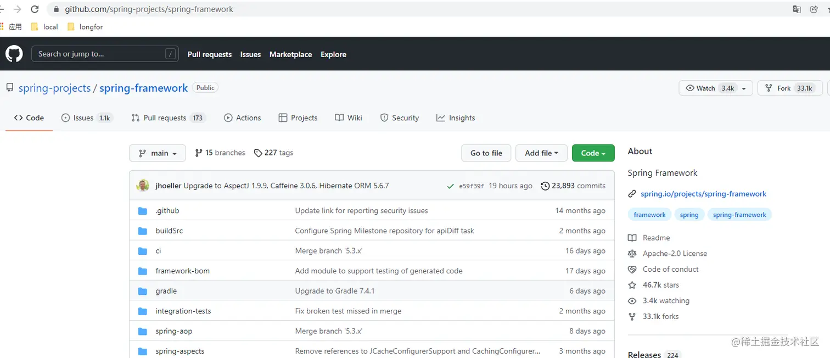Screen dimensions: 830x358
Task: Open the green Code dropdown
Action: [x=593, y=153]
